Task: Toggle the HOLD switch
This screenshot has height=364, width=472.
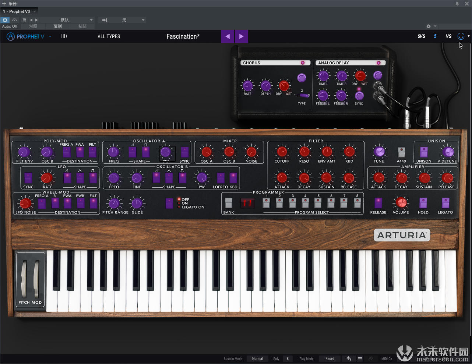Action: point(423,203)
